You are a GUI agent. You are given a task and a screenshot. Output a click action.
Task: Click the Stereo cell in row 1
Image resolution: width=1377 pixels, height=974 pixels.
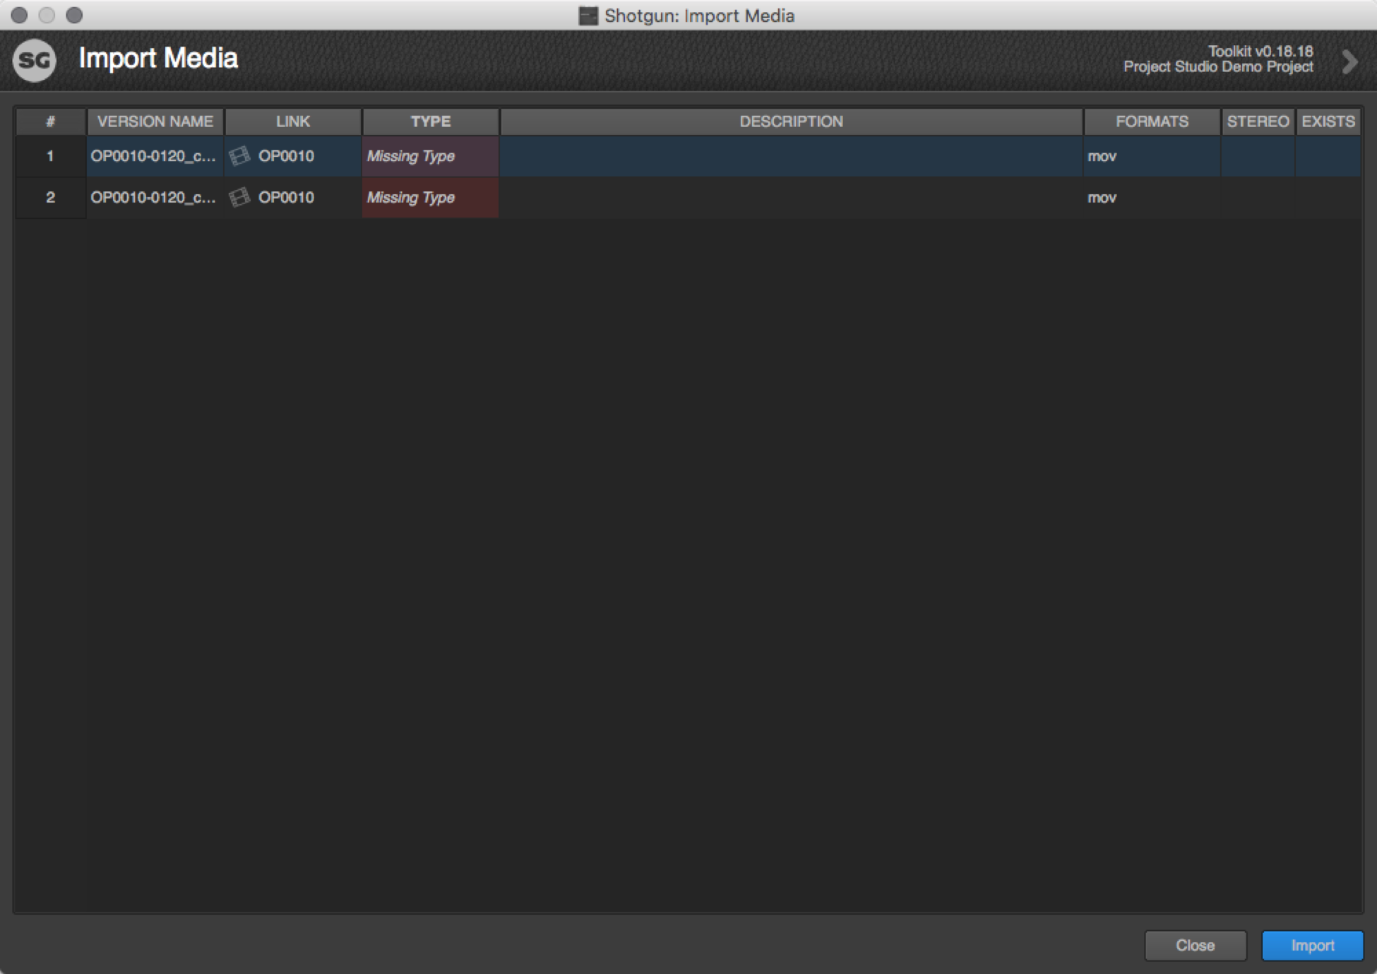point(1258,156)
